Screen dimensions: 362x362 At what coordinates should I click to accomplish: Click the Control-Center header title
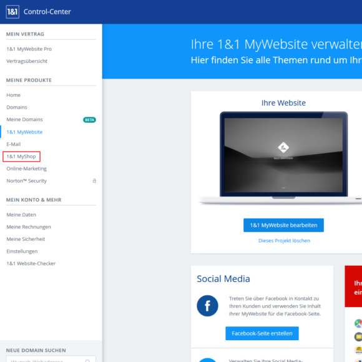47,12
